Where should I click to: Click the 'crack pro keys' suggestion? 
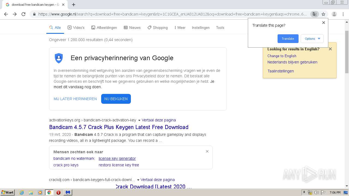tap(66, 165)
